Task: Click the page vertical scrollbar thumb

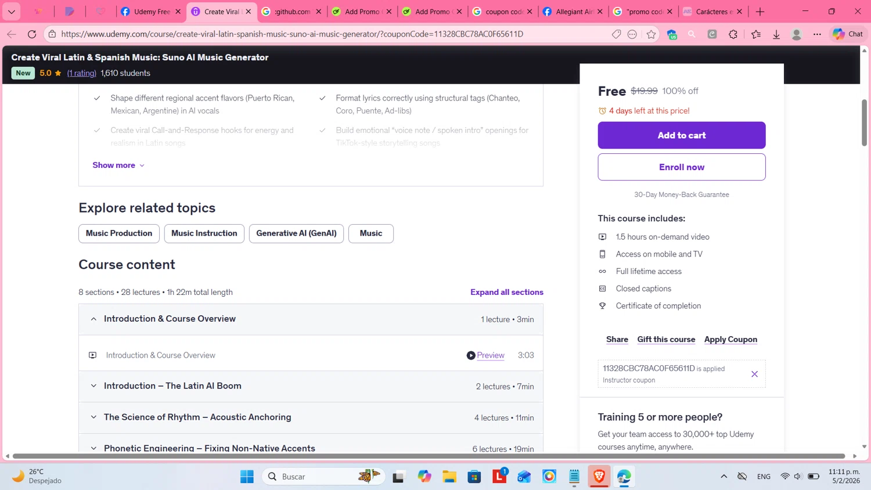Action: point(864,123)
